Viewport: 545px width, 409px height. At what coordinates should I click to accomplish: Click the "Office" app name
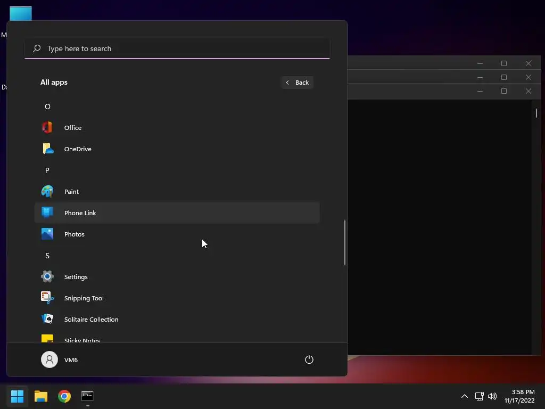pos(73,128)
